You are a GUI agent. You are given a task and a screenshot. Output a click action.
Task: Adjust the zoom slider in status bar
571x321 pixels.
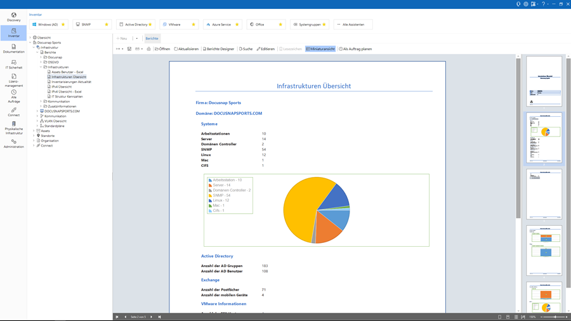pos(555,317)
